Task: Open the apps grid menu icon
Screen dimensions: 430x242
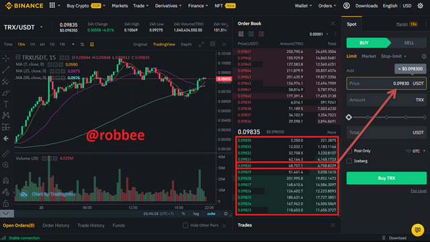Action: tap(52, 5)
